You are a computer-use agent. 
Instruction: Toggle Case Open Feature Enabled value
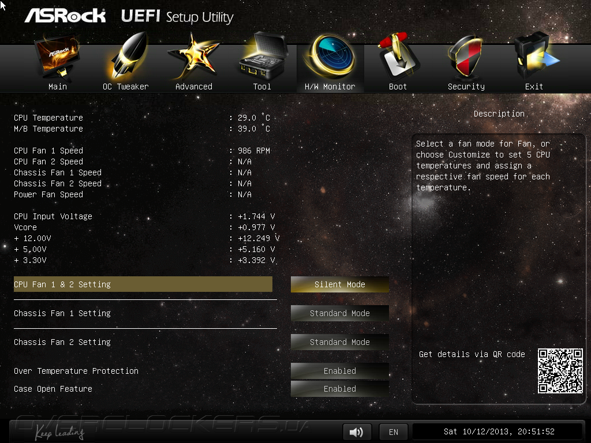pyautogui.click(x=339, y=389)
